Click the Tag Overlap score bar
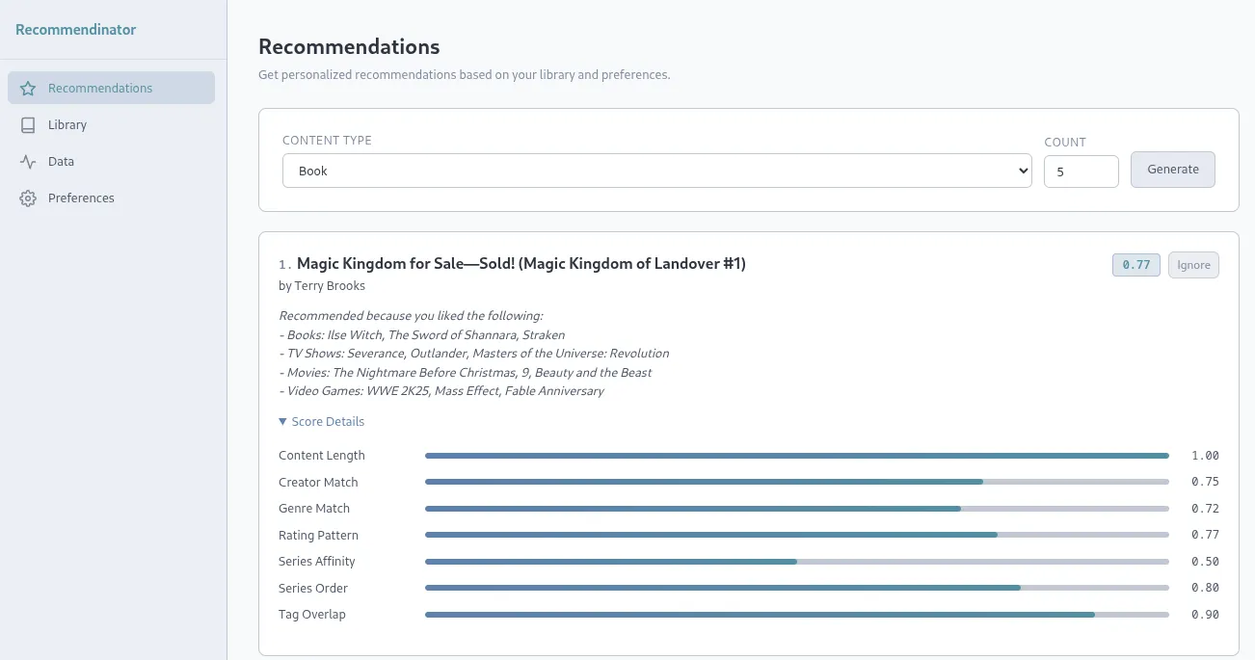Screen dimensions: 1255x660 pos(797,615)
